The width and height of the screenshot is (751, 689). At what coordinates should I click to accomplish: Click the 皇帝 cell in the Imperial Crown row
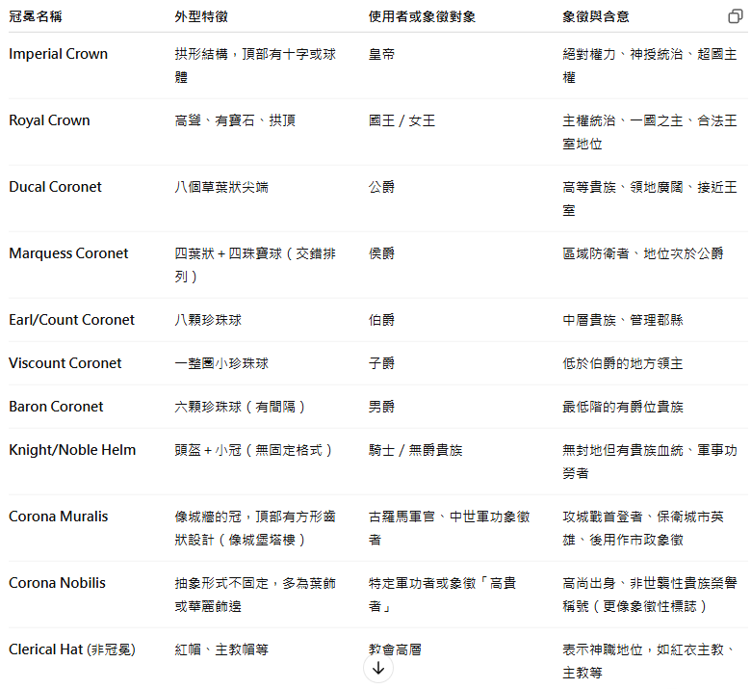(x=381, y=54)
